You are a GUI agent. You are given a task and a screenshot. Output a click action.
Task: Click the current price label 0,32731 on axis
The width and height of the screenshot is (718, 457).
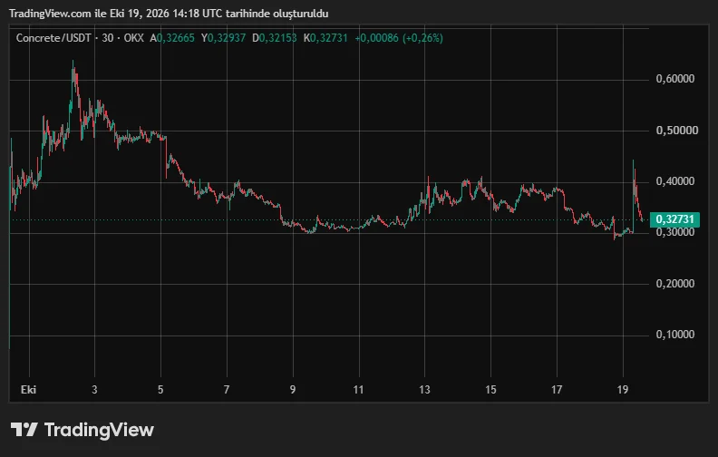[x=674, y=219]
